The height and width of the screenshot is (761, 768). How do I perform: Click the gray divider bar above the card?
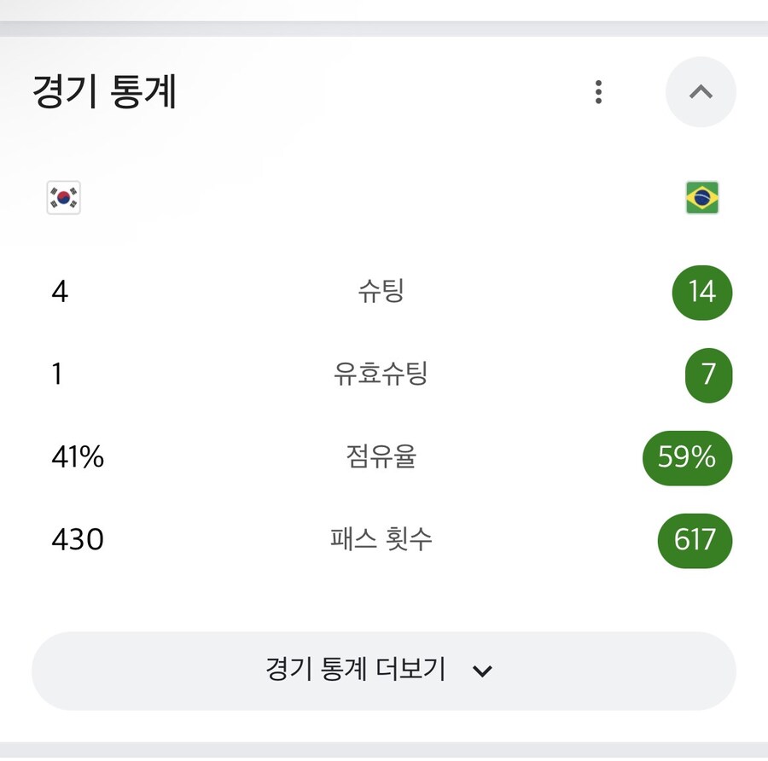click(x=384, y=28)
